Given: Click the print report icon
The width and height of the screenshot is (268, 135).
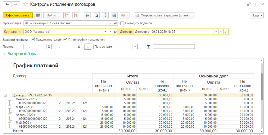Looking at the screenshot, I should click(87, 15).
